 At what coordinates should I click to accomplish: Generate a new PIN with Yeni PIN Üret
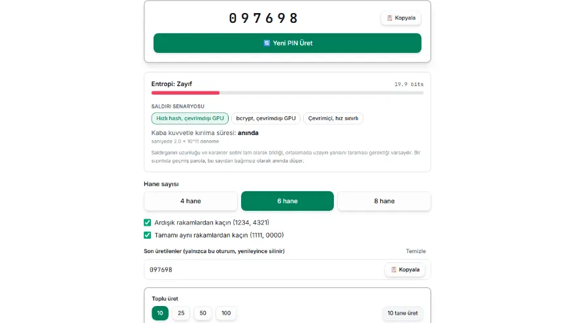(287, 43)
